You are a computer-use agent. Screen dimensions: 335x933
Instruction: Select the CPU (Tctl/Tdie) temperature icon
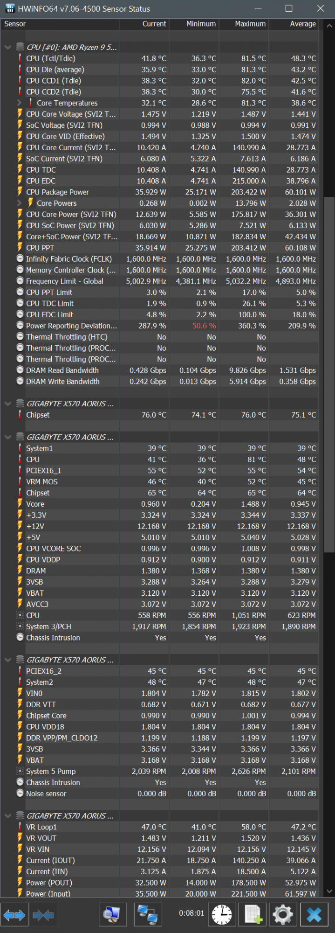point(20,58)
